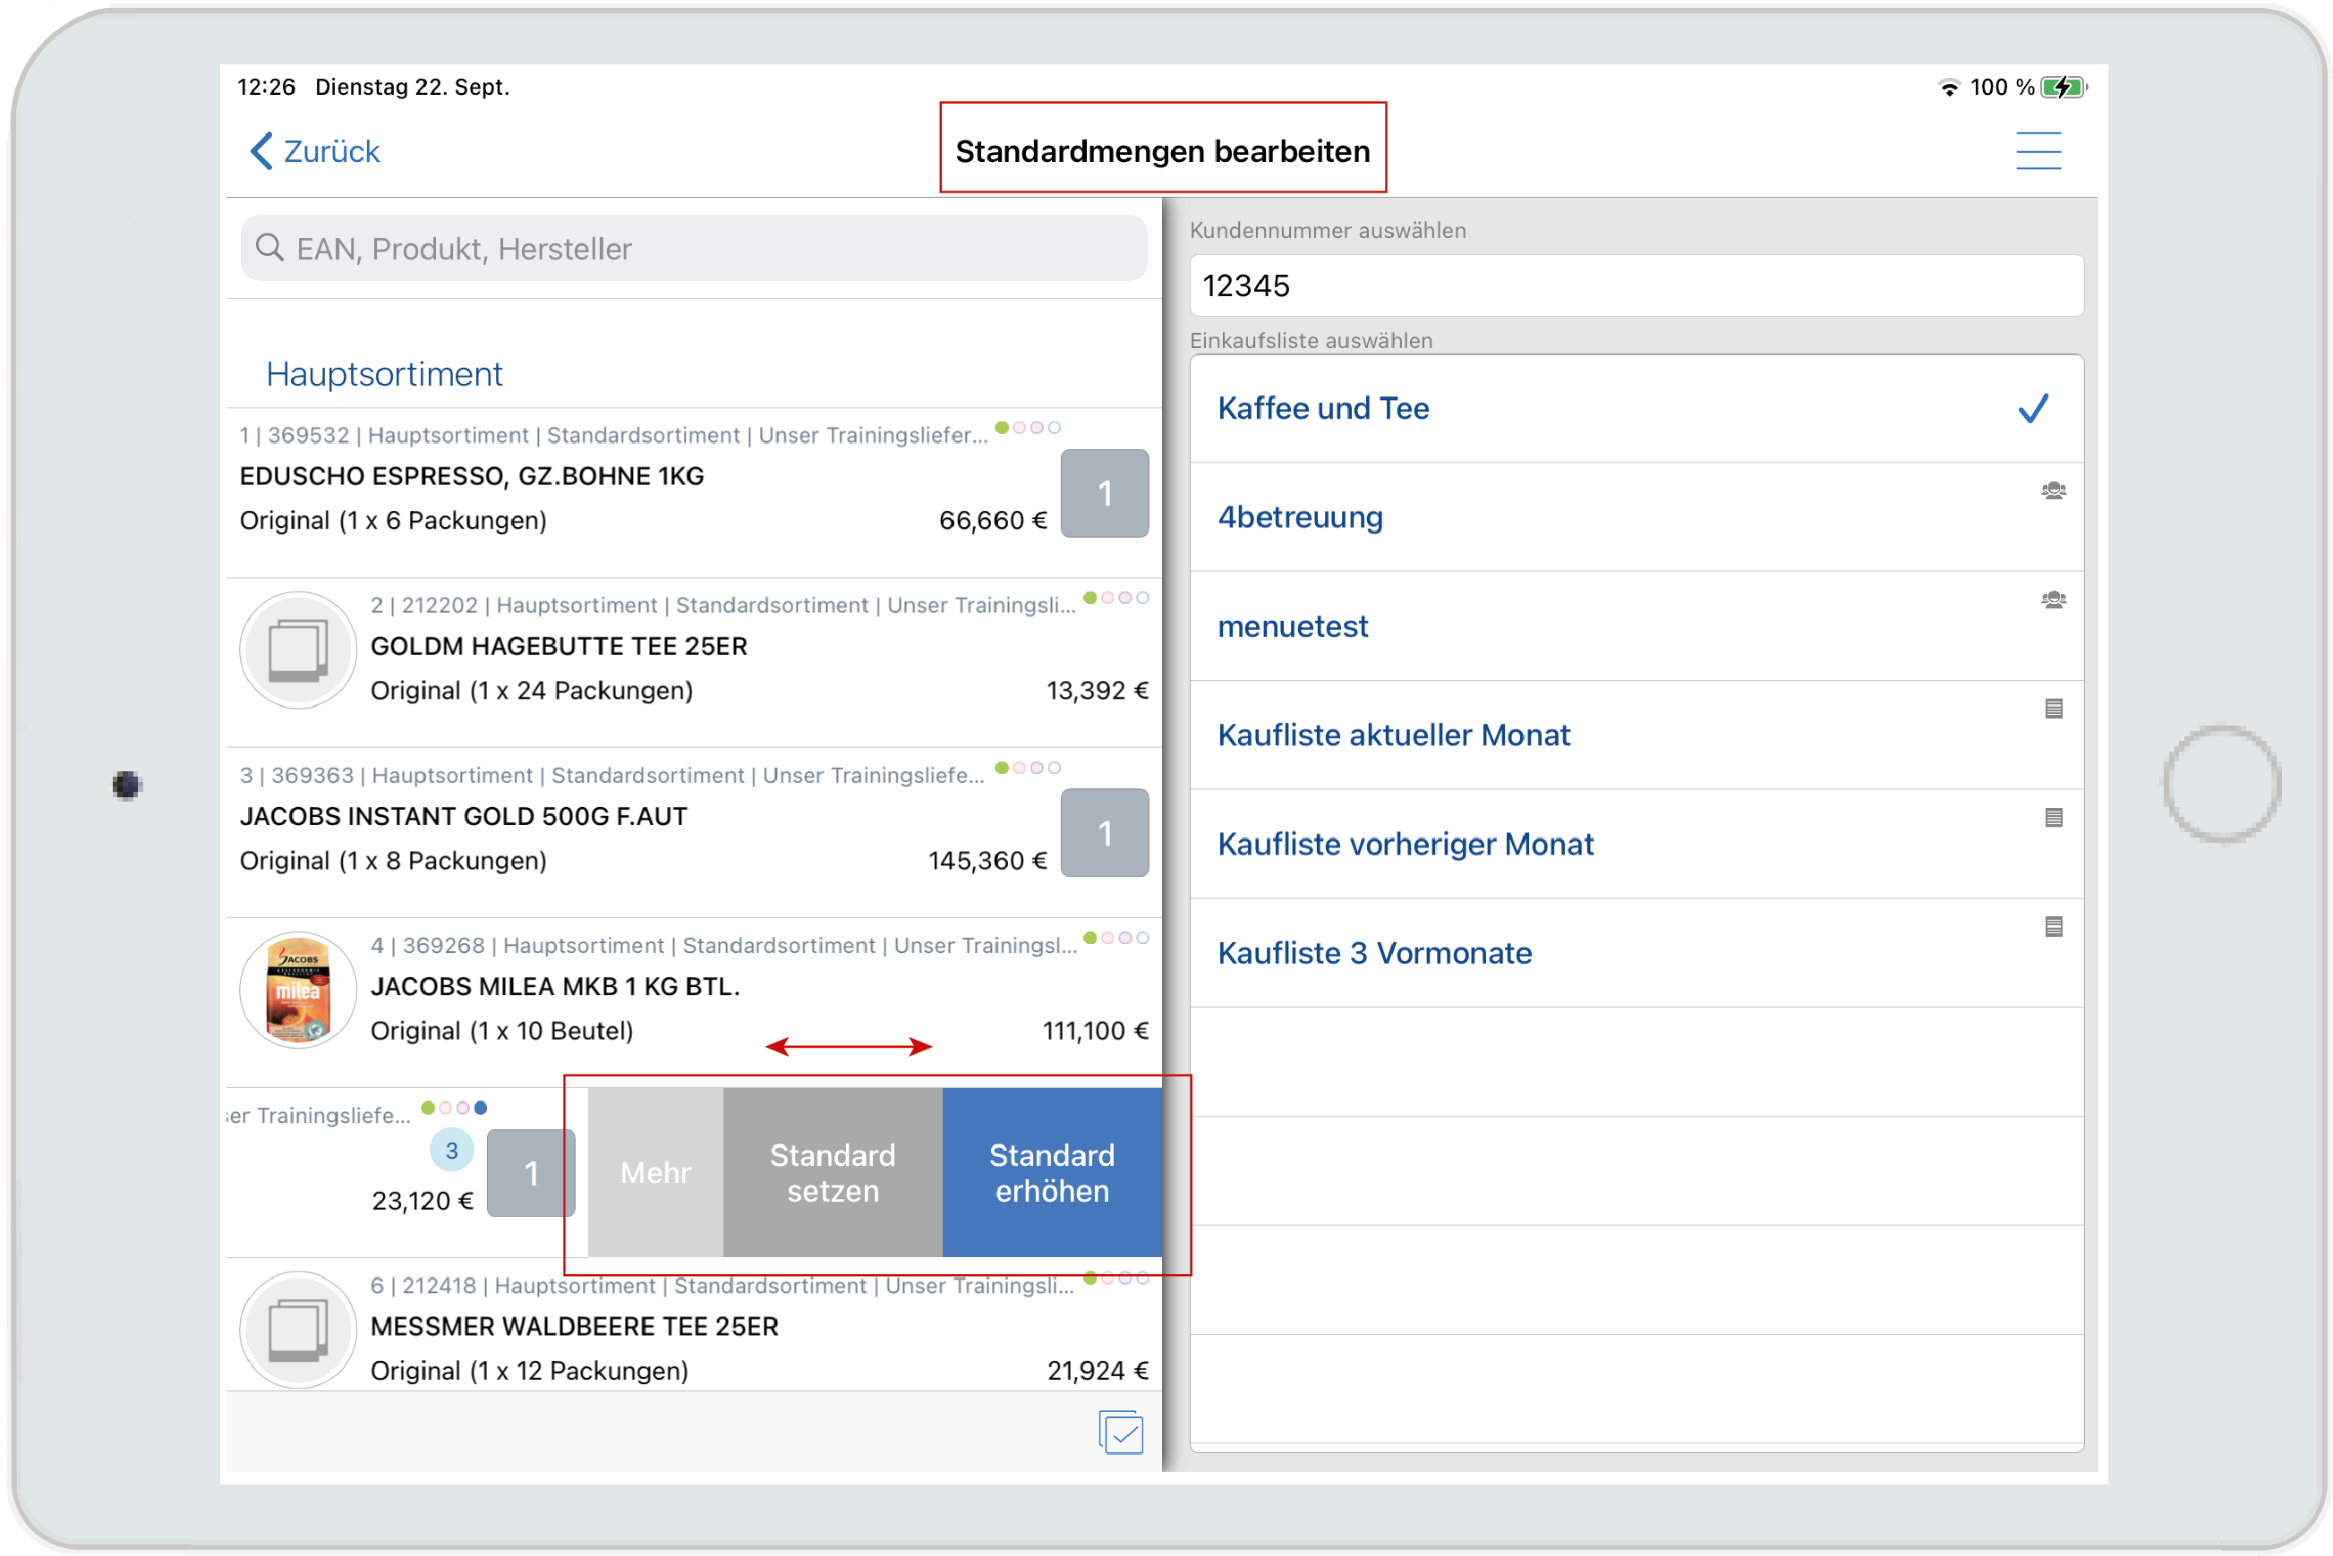Click the EAN, Produkt, Hersteller search field

[695, 248]
